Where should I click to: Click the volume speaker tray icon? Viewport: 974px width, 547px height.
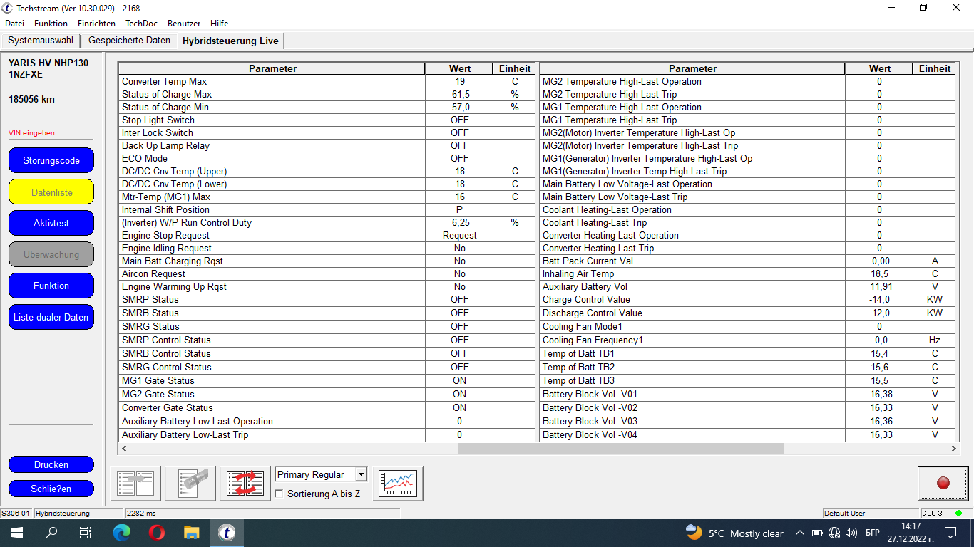(x=851, y=533)
